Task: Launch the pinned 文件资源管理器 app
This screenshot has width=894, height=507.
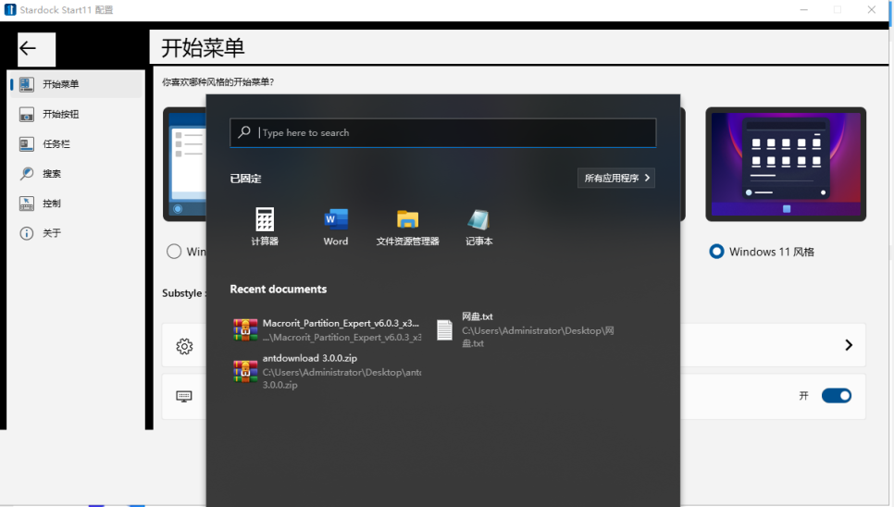Action: (x=407, y=226)
